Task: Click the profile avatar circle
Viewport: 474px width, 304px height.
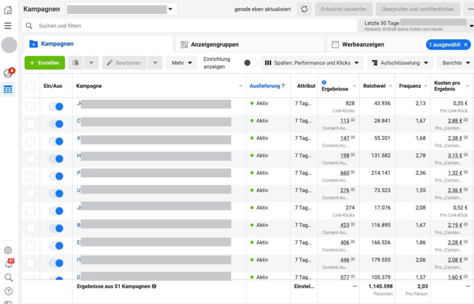Action: coord(9,45)
